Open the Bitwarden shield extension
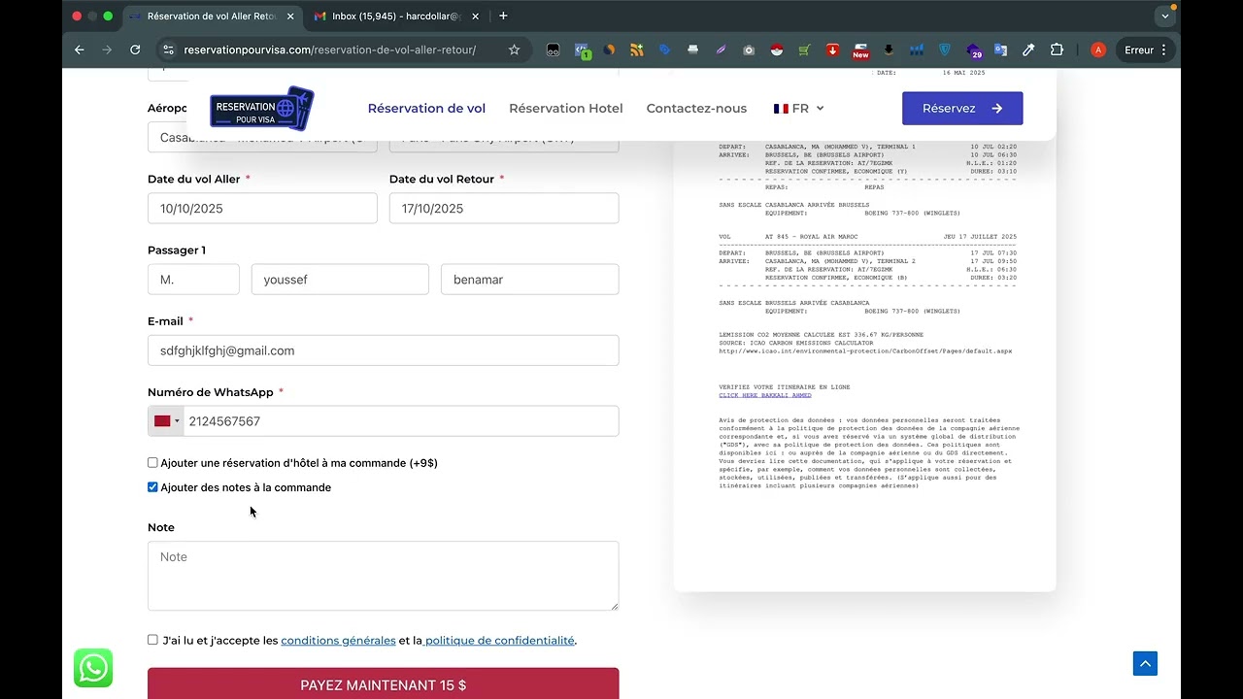1243x699 pixels. (944, 50)
